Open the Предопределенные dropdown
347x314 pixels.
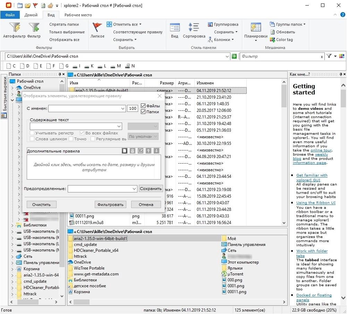(x=134, y=189)
